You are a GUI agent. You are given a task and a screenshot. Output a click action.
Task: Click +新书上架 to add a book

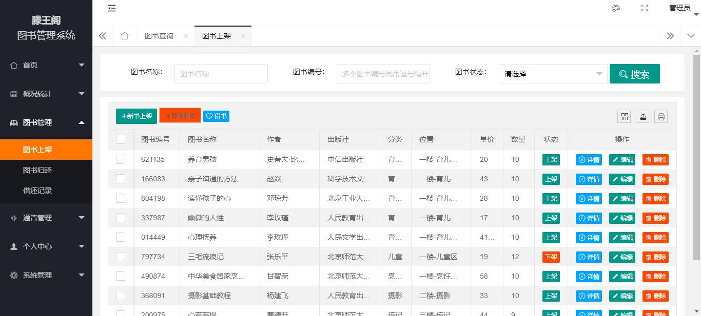coord(136,116)
